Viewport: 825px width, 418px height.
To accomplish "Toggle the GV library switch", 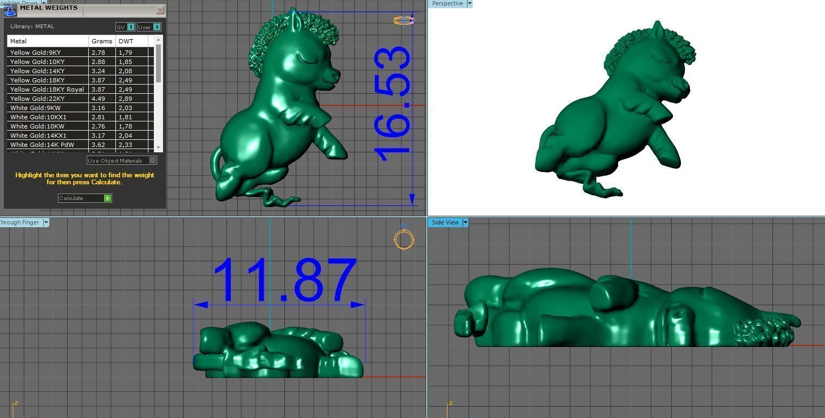I will [x=125, y=27].
